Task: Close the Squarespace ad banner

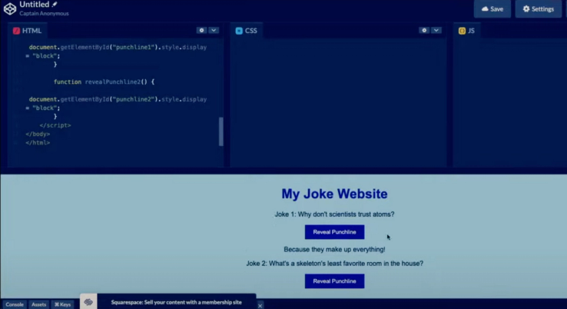Action: 260,305
